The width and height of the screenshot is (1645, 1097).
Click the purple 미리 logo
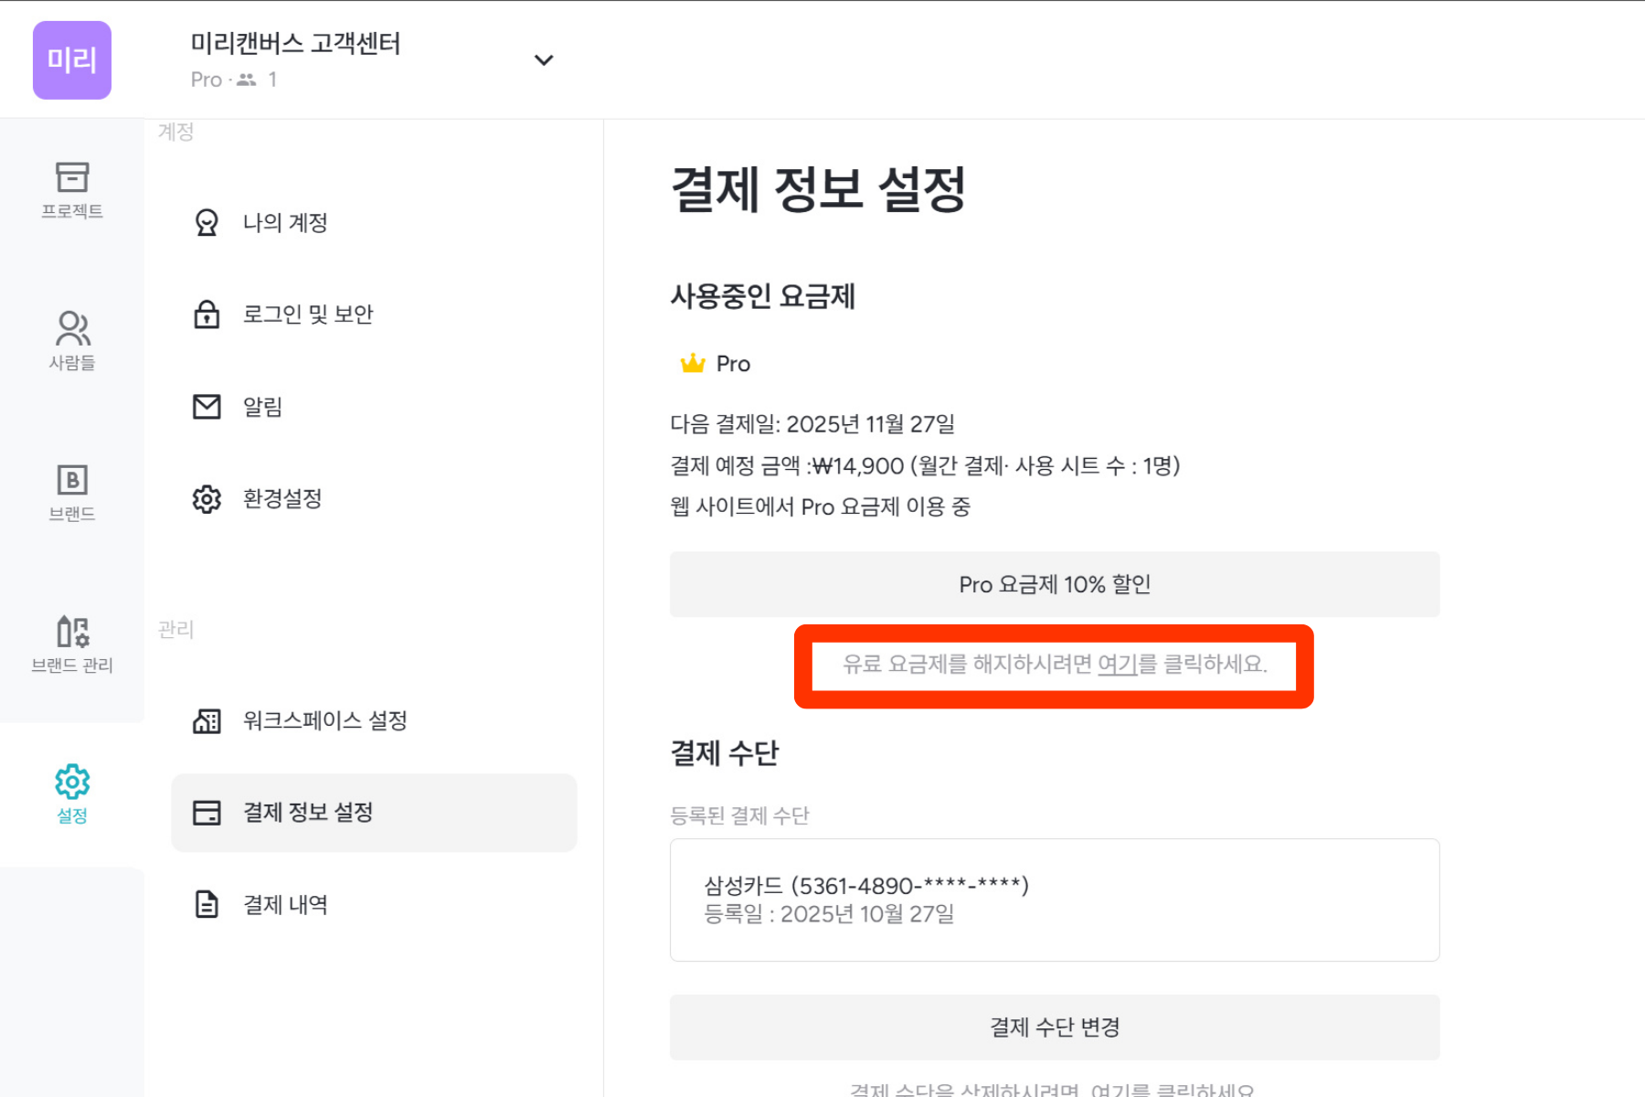(x=72, y=60)
